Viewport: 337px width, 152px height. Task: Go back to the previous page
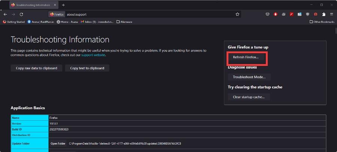tap(5, 14)
